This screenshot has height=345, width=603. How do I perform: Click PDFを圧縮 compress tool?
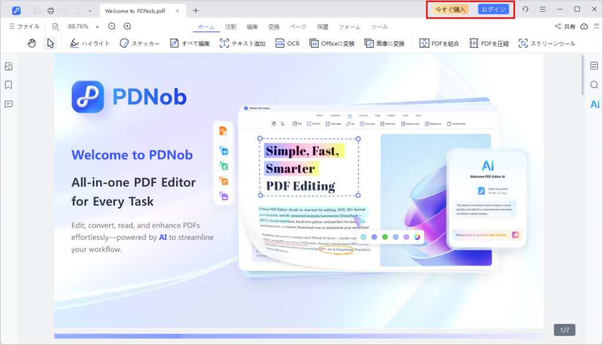pos(489,43)
